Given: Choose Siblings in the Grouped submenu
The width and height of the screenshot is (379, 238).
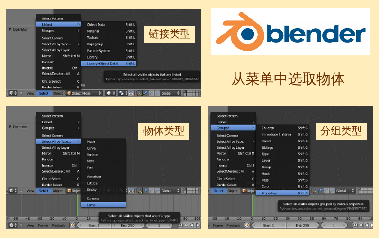Looking at the screenshot, I should click(x=282, y=148).
